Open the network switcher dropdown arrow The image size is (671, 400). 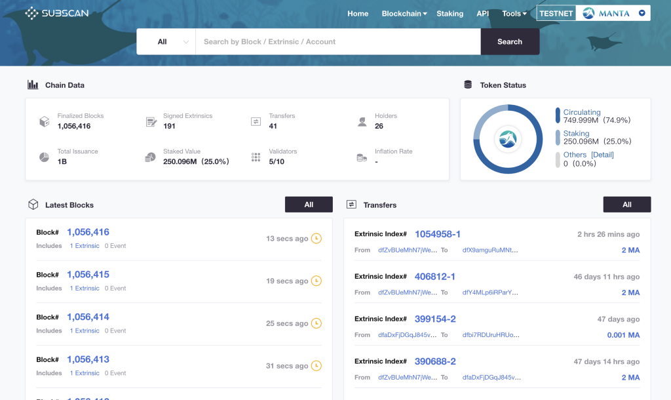pos(642,13)
